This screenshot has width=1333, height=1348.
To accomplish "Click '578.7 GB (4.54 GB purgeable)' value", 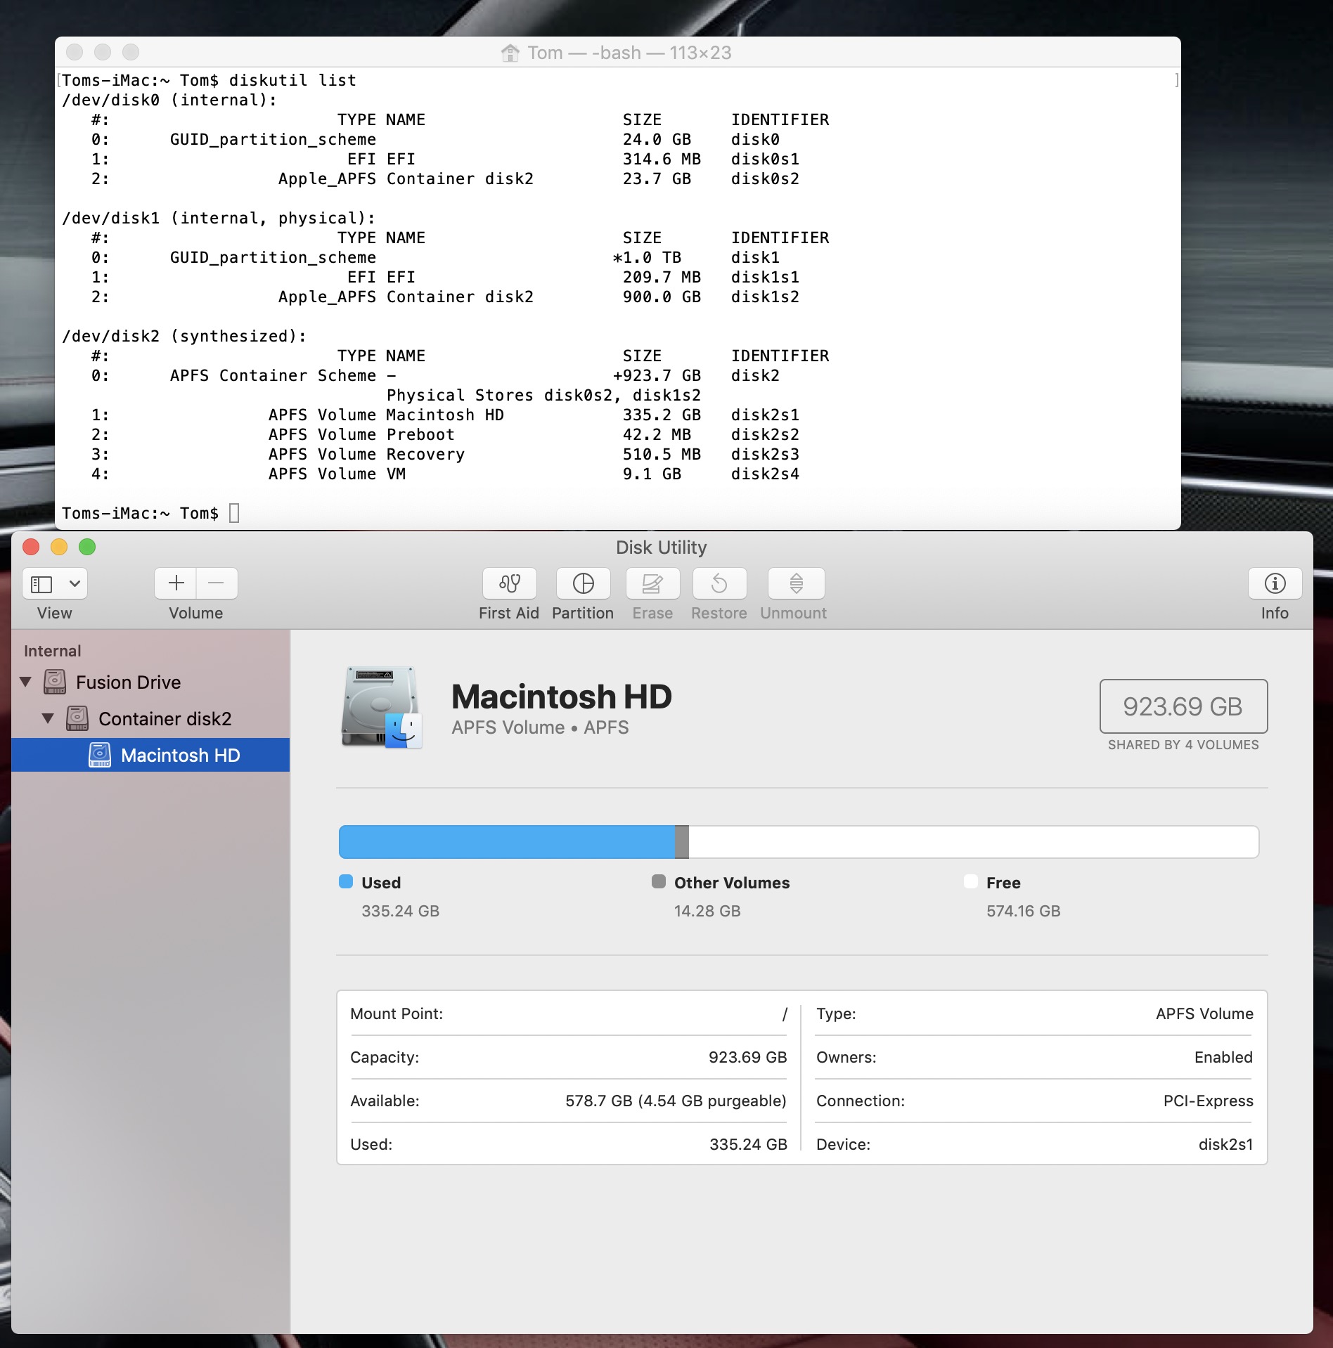I will click(676, 1101).
